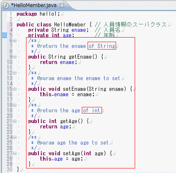
Task: Click comment '人員名' on line 4
Action: 112,30
